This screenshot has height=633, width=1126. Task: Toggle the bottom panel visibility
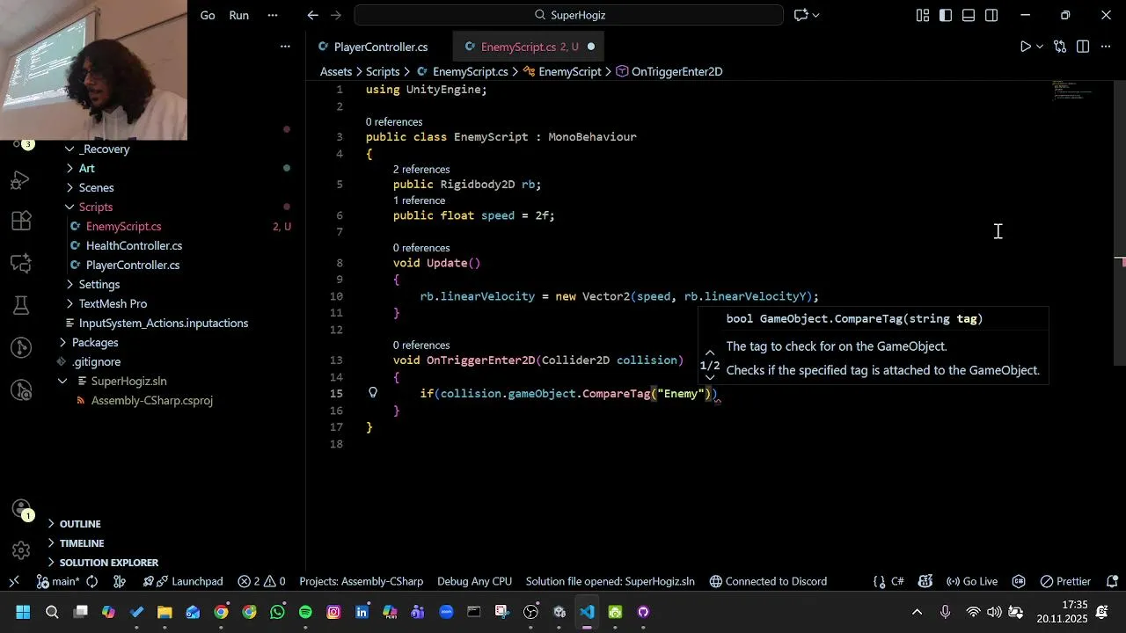click(x=969, y=15)
